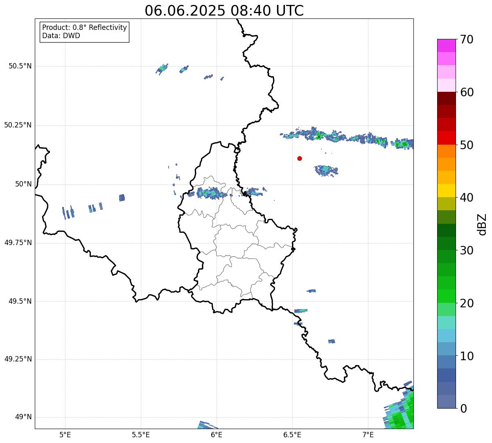Click the "Product: 0.8° Reflectivity" text
The image size is (492, 443).
point(85,27)
